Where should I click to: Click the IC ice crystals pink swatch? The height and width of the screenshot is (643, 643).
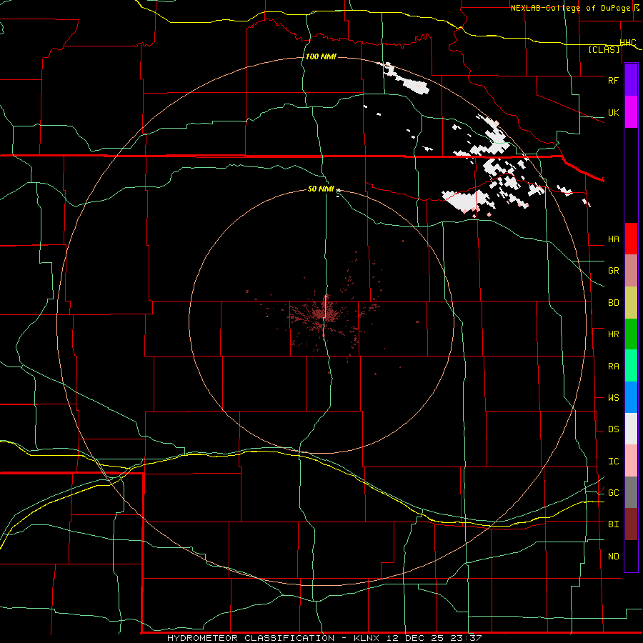pyautogui.click(x=631, y=461)
